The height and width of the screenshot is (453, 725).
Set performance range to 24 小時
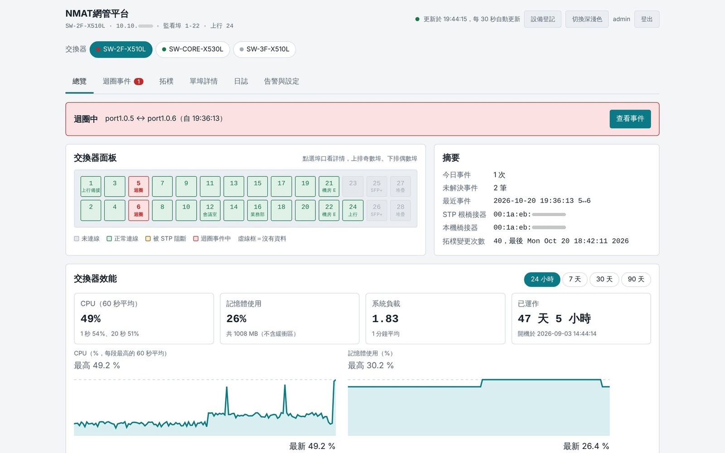[542, 280]
